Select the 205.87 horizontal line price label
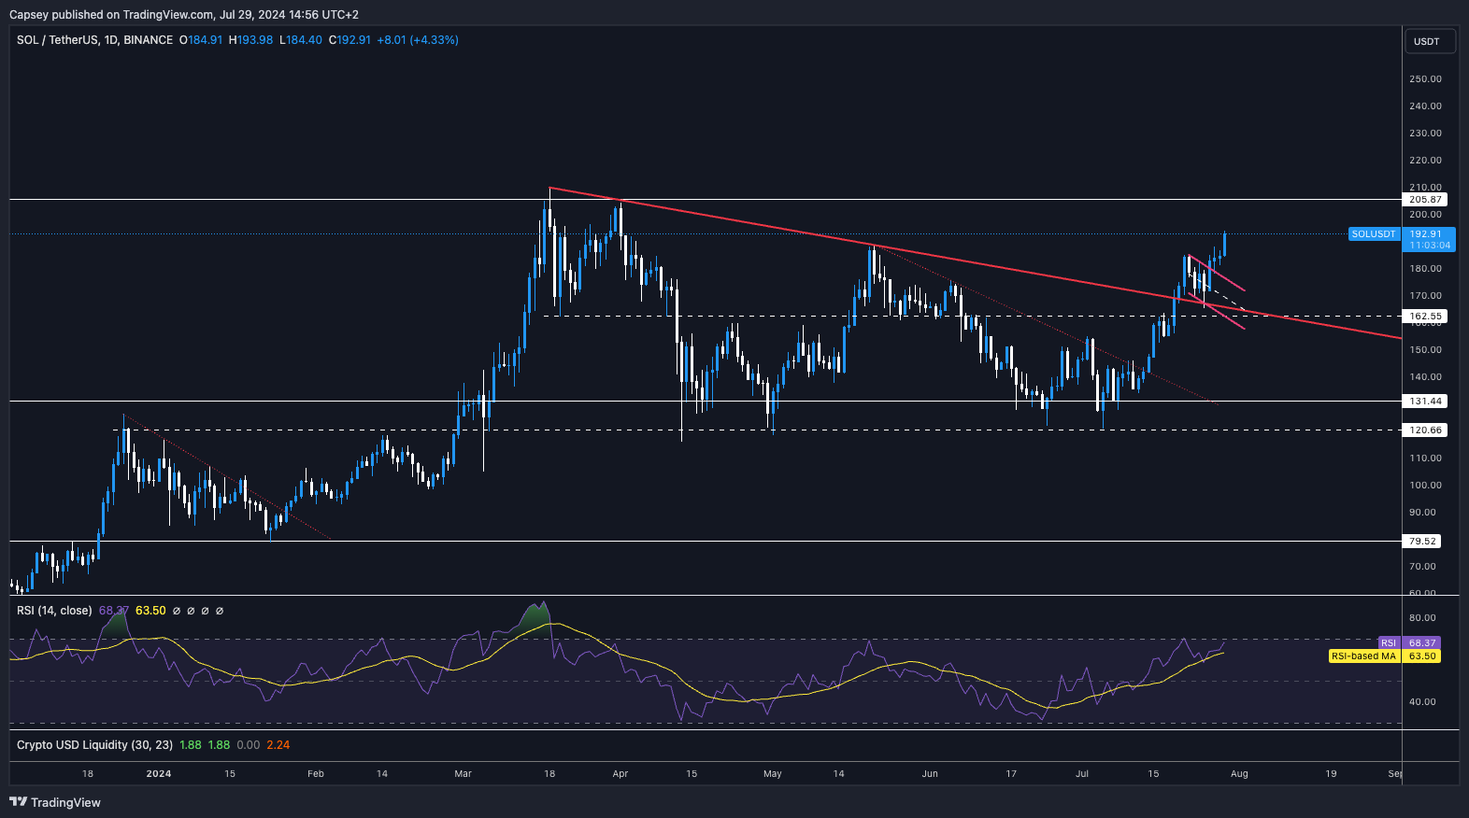 click(1426, 200)
